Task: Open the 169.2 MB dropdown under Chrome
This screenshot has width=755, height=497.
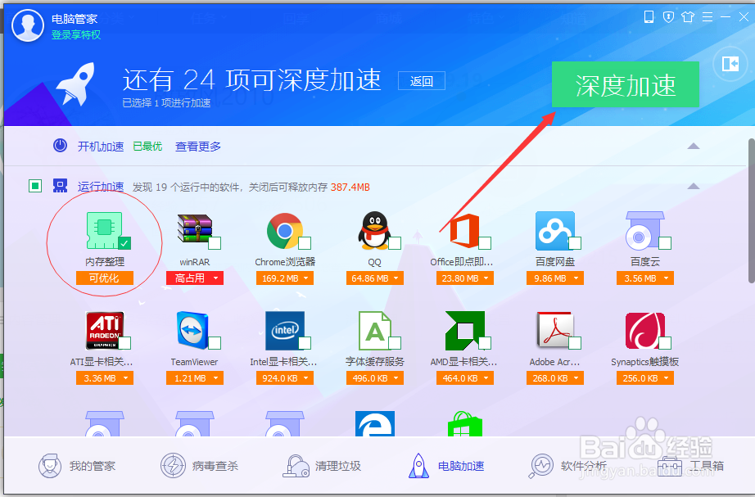Action: coord(284,278)
